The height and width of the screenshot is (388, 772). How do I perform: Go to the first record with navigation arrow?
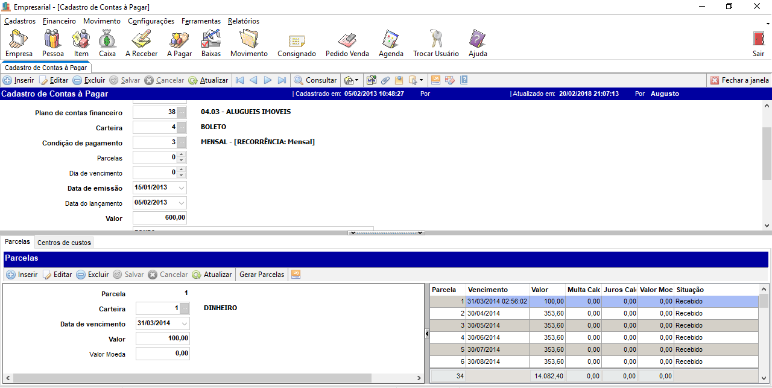(239, 80)
